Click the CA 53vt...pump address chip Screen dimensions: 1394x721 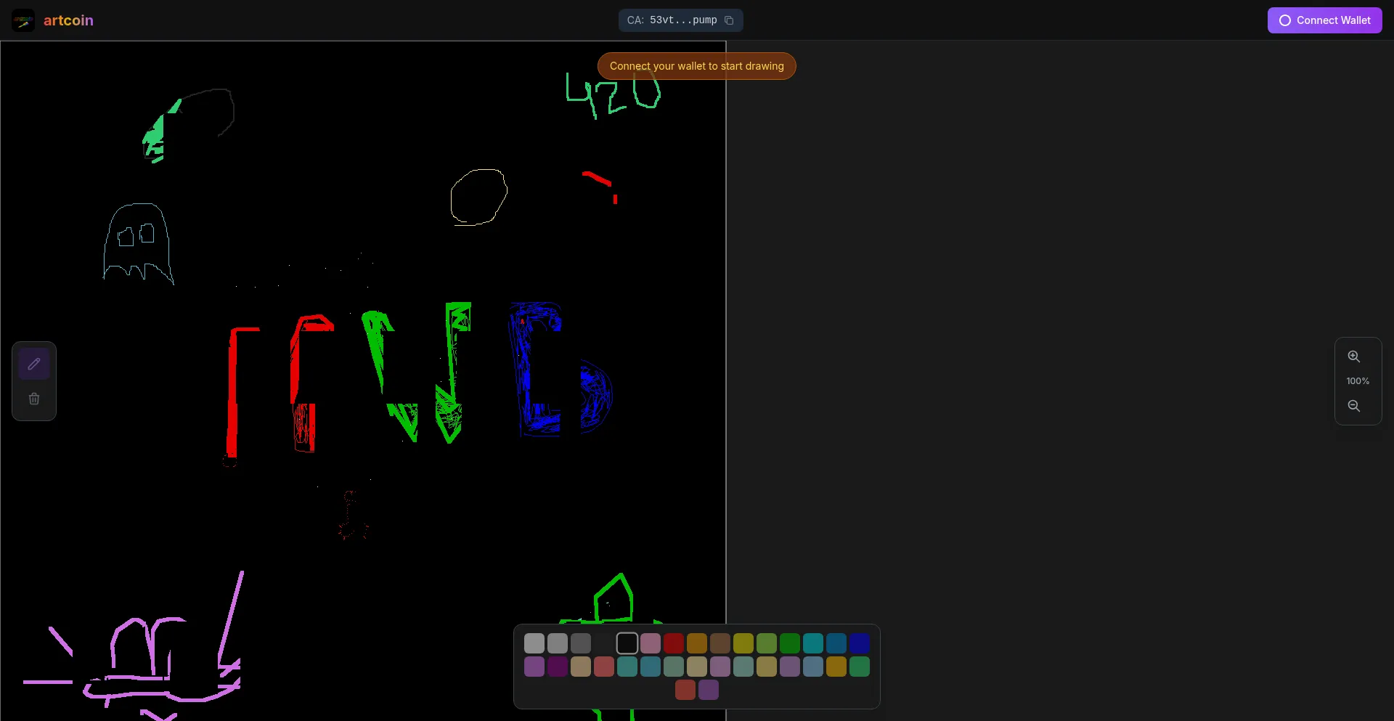point(681,20)
